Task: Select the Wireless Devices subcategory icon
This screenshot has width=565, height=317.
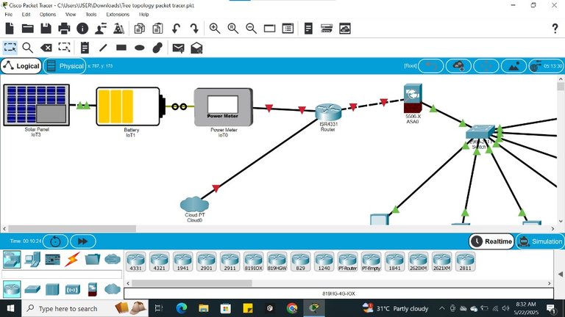Action: 72,289
